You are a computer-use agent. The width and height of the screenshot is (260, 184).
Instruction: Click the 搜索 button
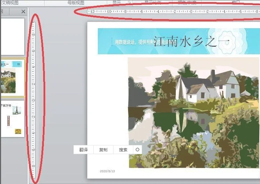[x=123, y=150]
